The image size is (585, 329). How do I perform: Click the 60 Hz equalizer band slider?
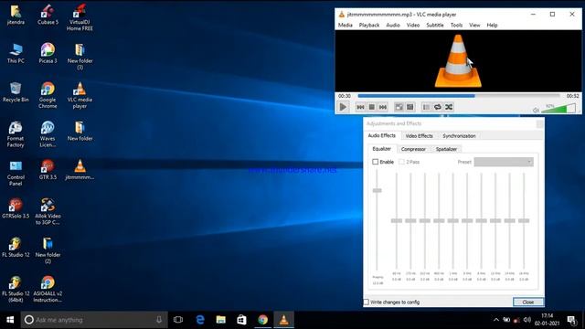pyautogui.click(x=396, y=221)
